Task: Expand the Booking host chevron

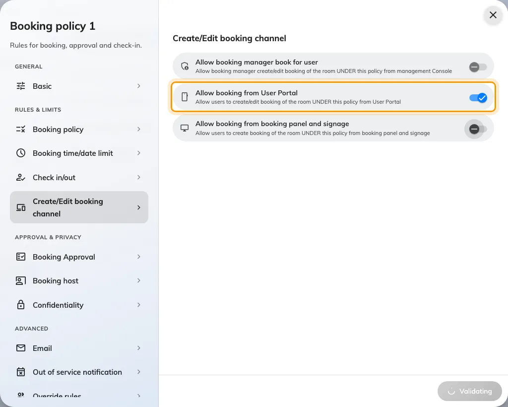Action: click(139, 280)
